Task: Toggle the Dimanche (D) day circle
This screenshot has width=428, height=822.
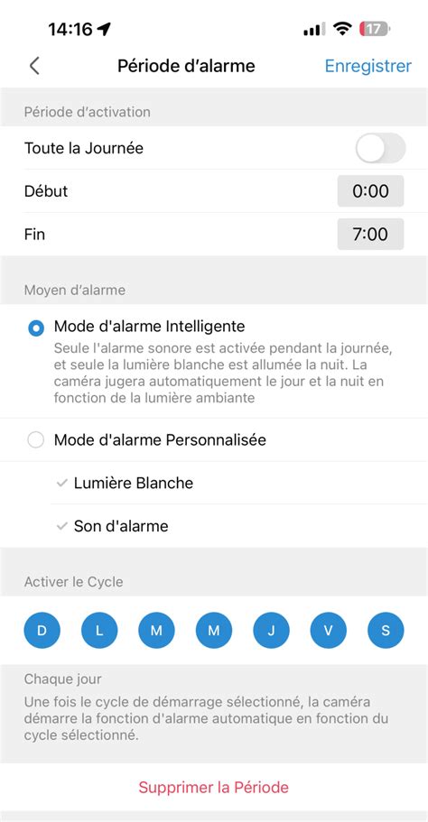Action: pyautogui.click(x=42, y=630)
